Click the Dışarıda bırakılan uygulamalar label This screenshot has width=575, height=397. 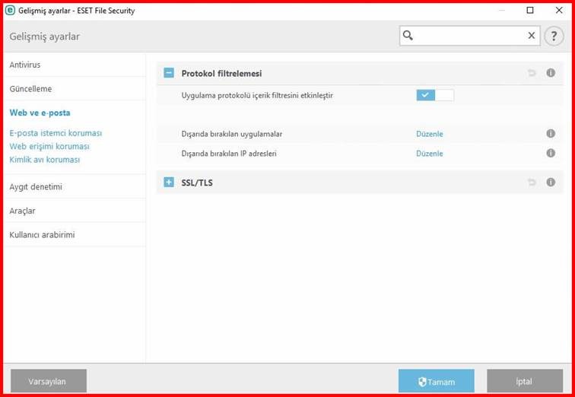(x=232, y=134)
